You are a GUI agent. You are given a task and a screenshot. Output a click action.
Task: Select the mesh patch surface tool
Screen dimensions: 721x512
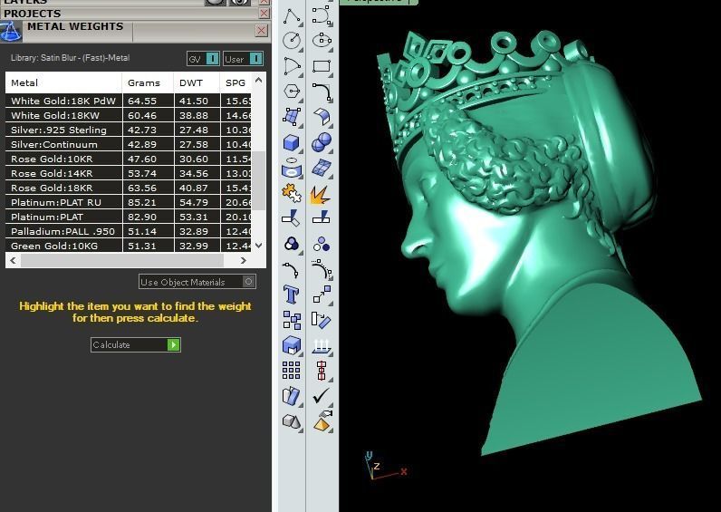click(322, 168)
